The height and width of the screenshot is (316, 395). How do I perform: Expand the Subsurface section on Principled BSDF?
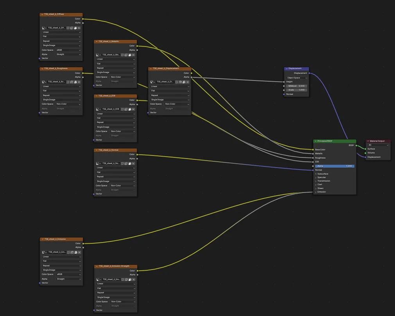318,173
